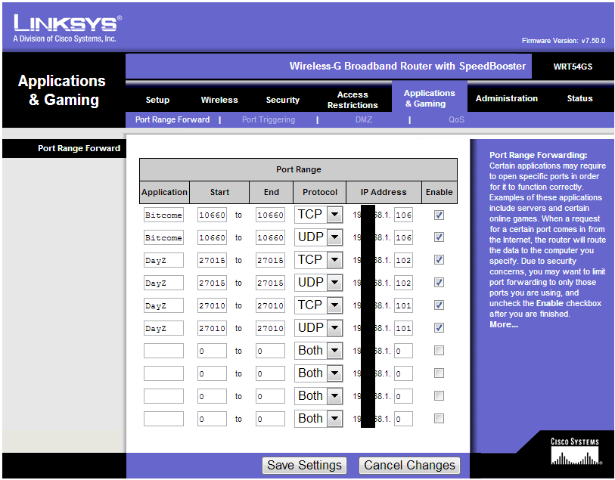Image resolution: width=615 pixels, height=480 pixels.
Task: Edit IP last octet 106 in Bitcomet TCP row
Action: tap(403, 215)
